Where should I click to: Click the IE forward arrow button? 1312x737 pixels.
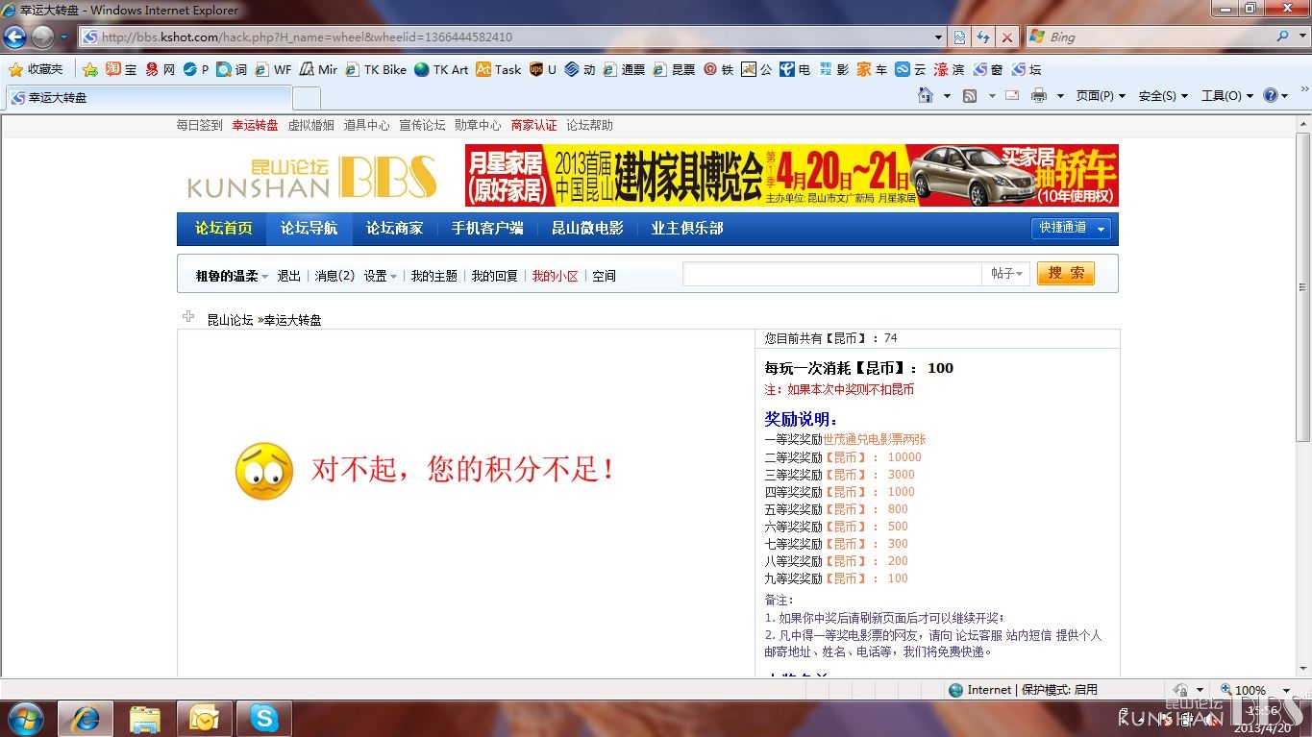pyautogui.click(x=42, y=37)
